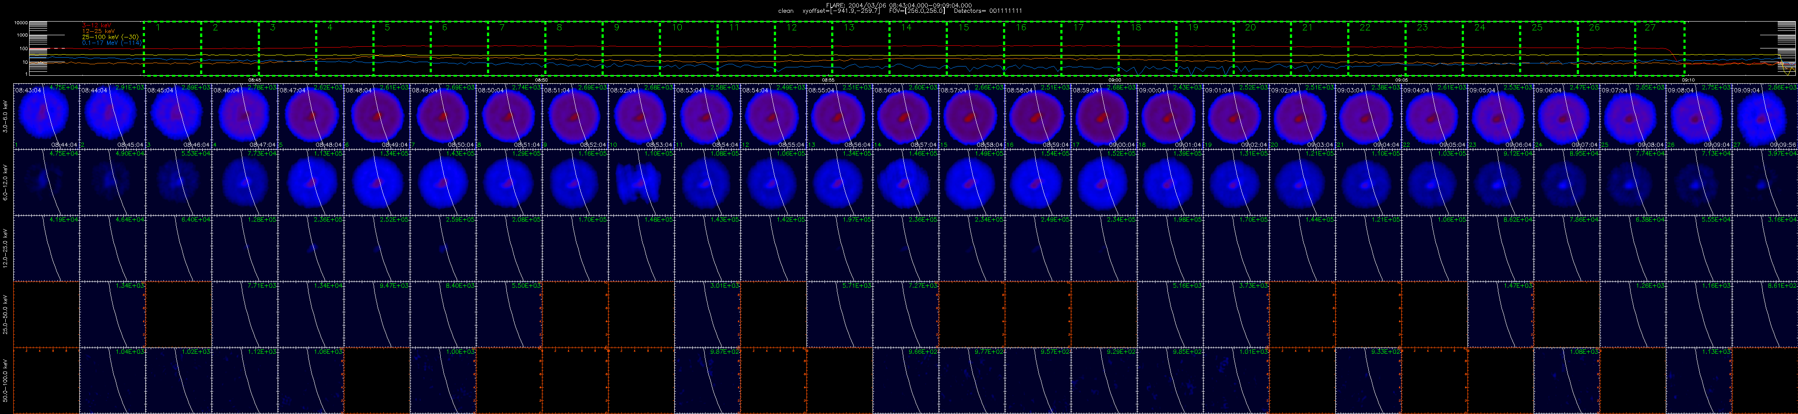
Task: Click the 10000 y-axis label on light curve
Action: (x=21, y=24)
